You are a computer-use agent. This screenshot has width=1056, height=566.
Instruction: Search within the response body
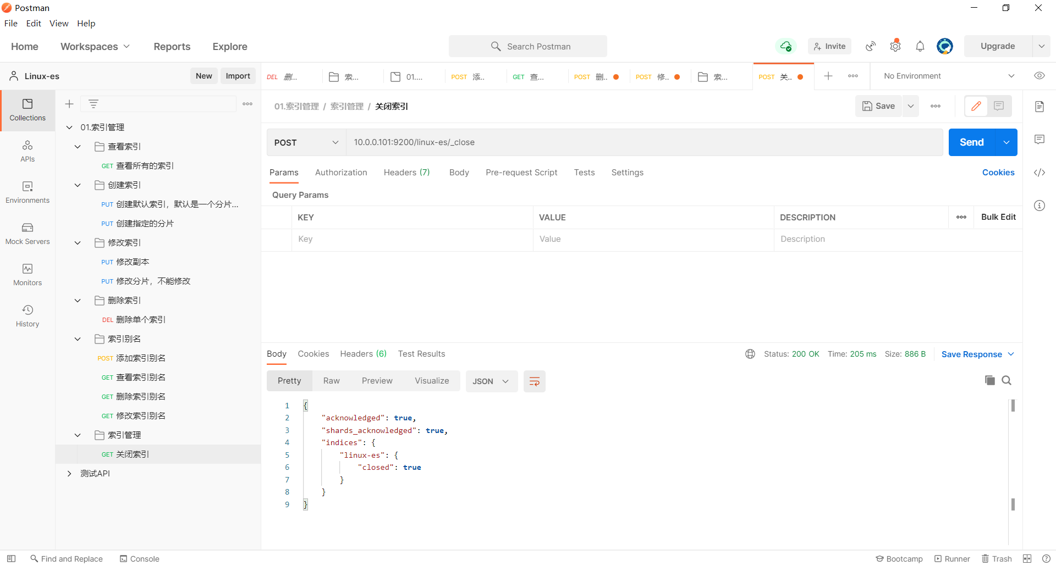pos(1007,380)
